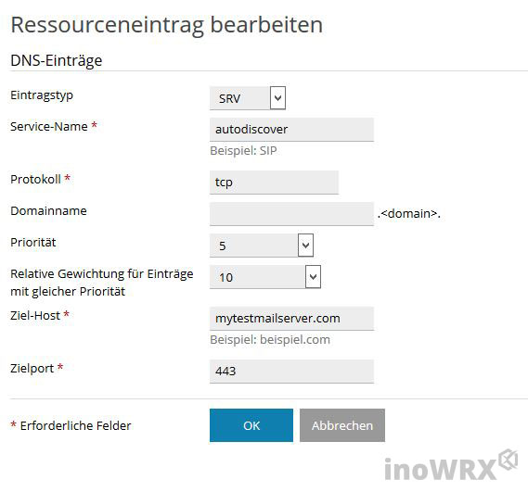
Task: Click the Service-Name field with autodiscover
Action: click(291, 130)
